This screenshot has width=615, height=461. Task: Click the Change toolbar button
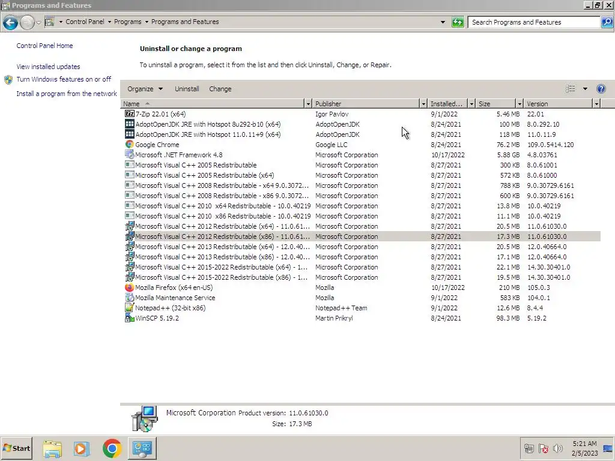coord(220,89)
